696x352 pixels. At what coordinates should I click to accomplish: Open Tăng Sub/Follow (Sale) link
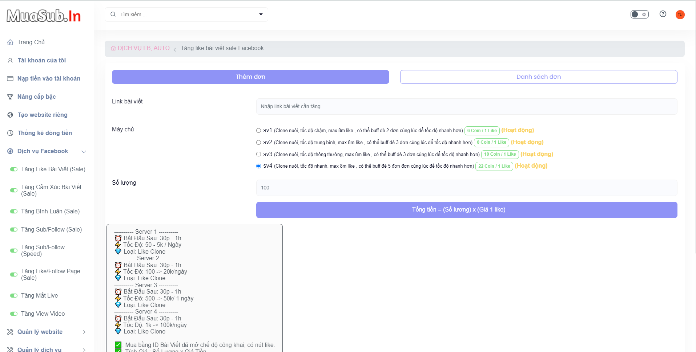pyautogui.click(x=51, y=229)
